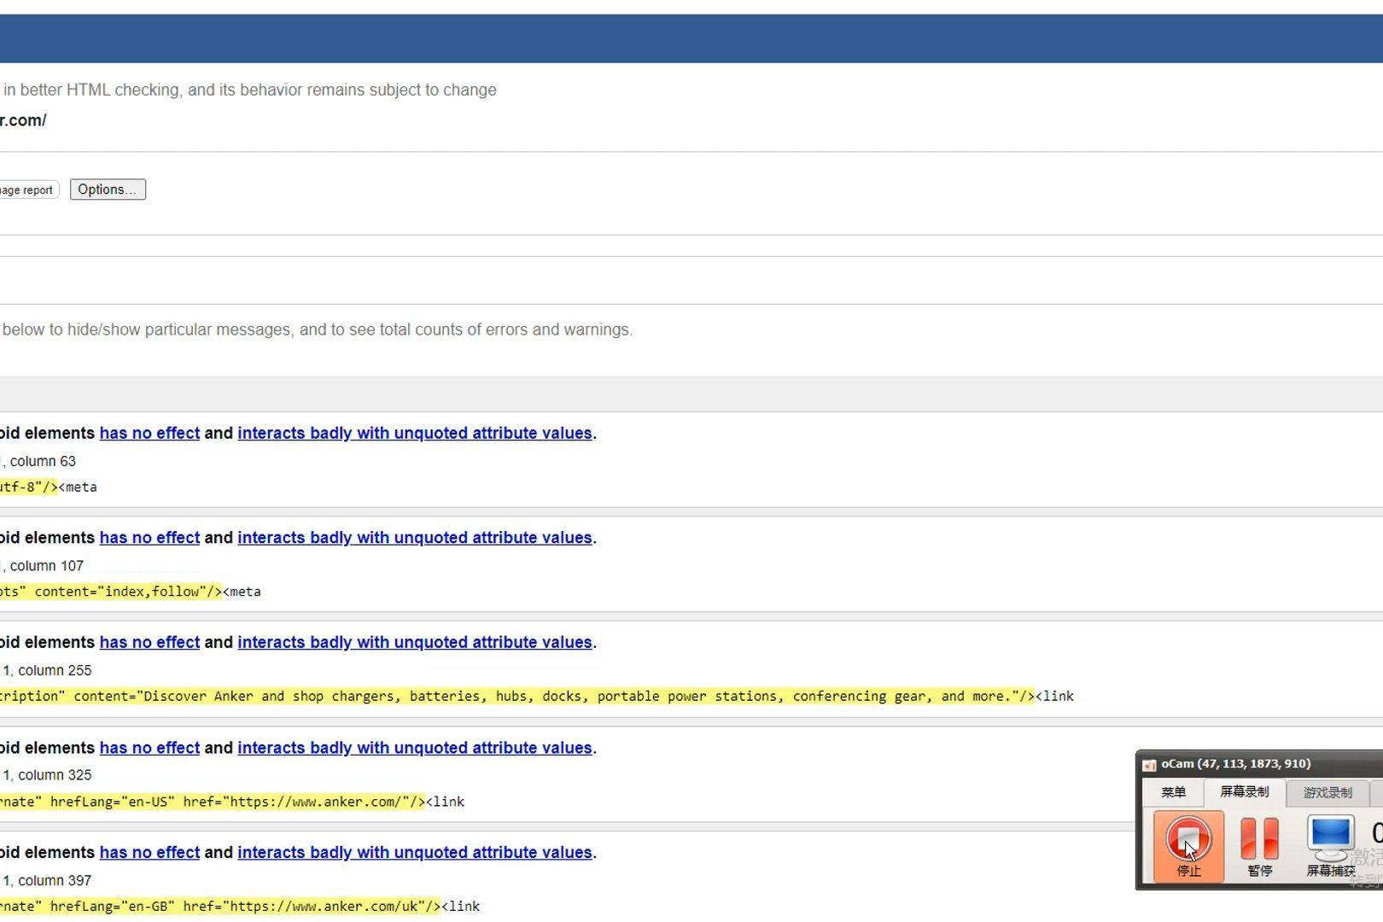Switch to the 屏幕录制 tab
Screen dimensions: 1383x922
pyautogui.click(x=1244, y=792)
